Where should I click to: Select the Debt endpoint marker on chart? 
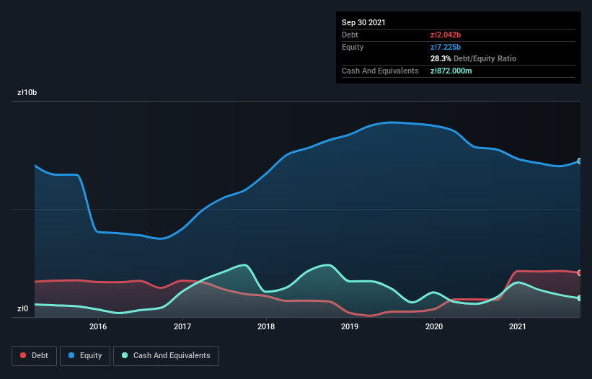pos(580,272)
